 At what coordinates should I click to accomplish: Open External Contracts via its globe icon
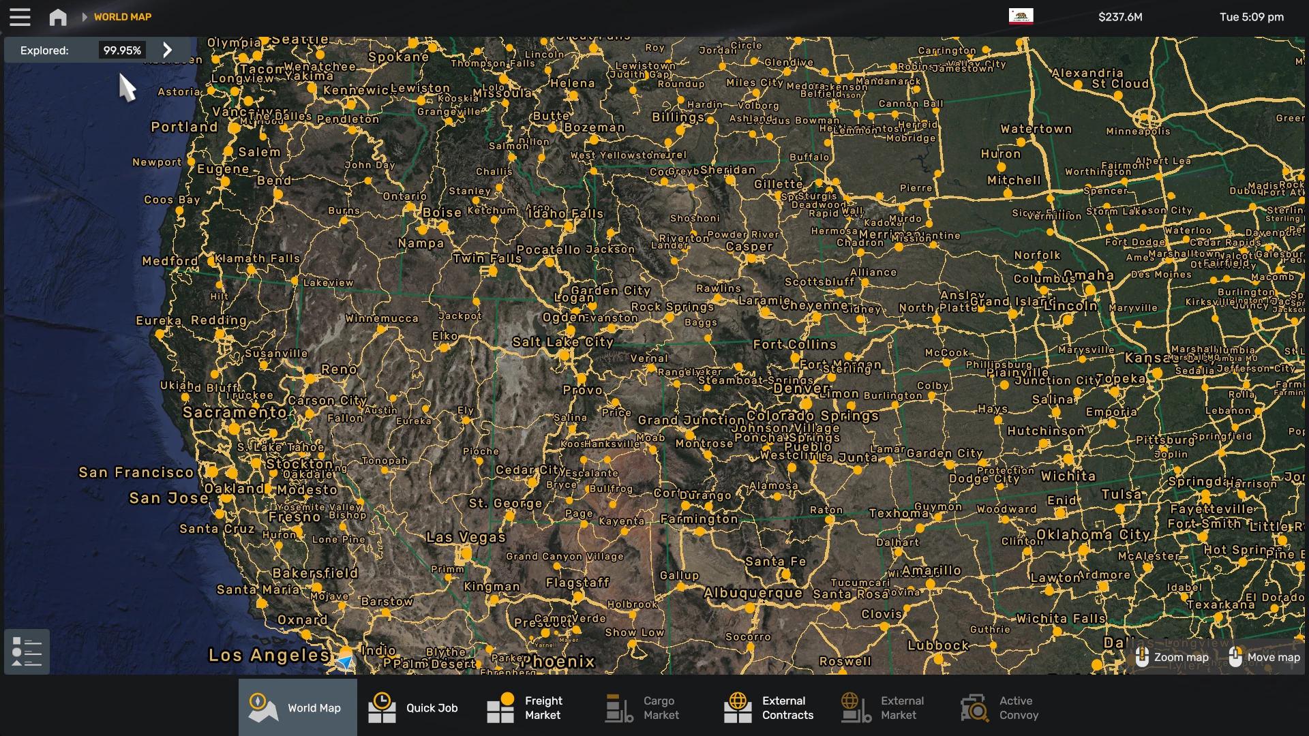click(737, 707)
